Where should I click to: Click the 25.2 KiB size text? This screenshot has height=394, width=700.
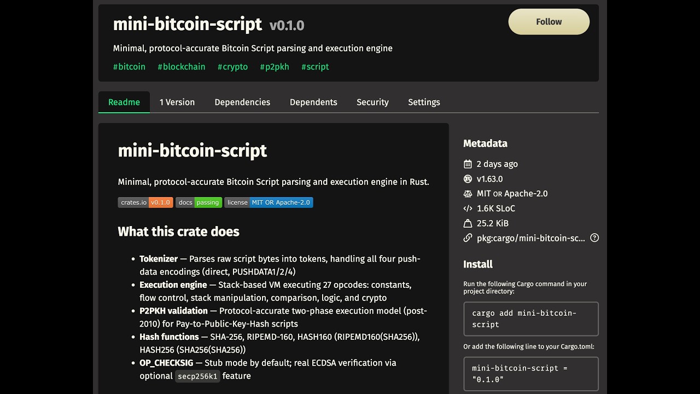tap(493, 223)
